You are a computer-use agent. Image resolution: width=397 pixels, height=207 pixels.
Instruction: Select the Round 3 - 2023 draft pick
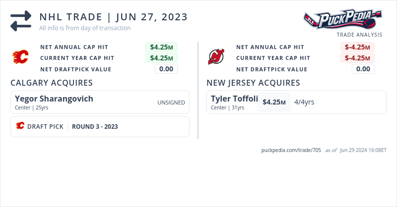(95, 126)
